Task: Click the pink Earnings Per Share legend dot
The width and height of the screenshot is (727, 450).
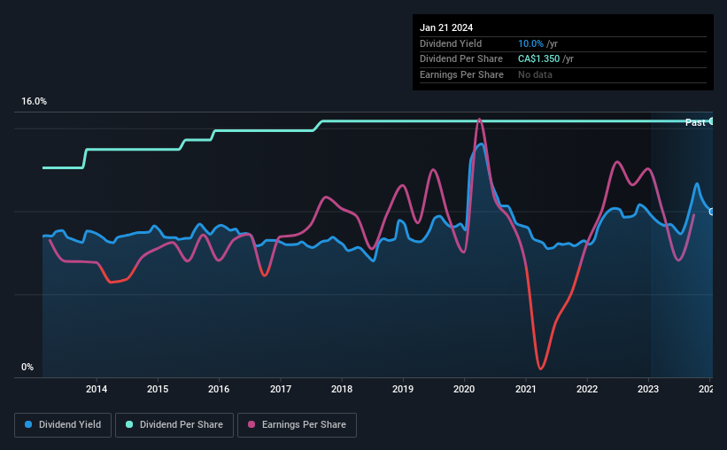Action: pos(251,424)
